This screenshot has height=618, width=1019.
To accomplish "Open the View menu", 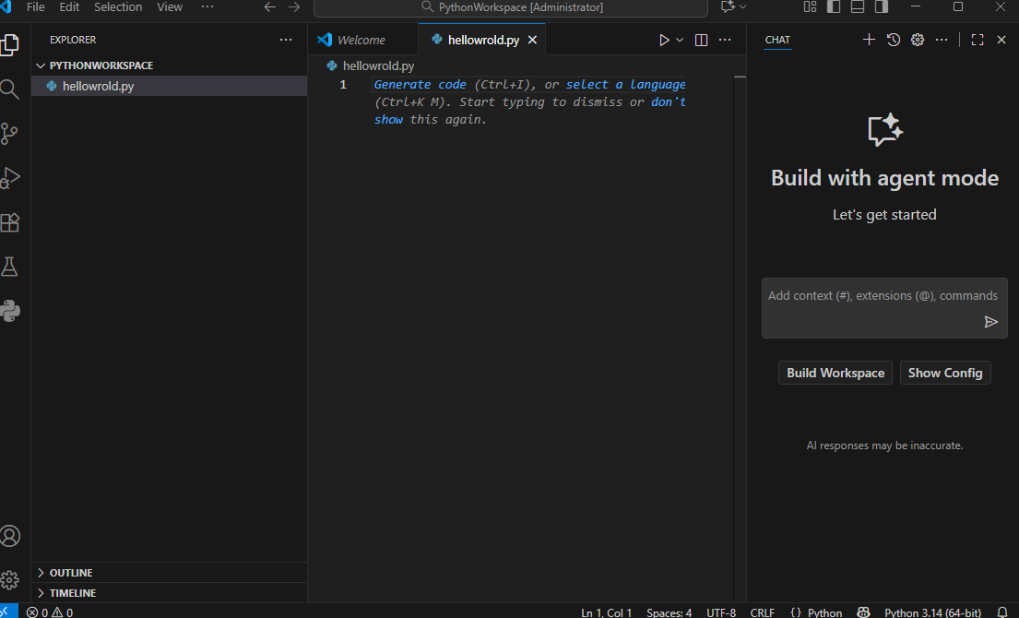I will (x=170, y=7).
